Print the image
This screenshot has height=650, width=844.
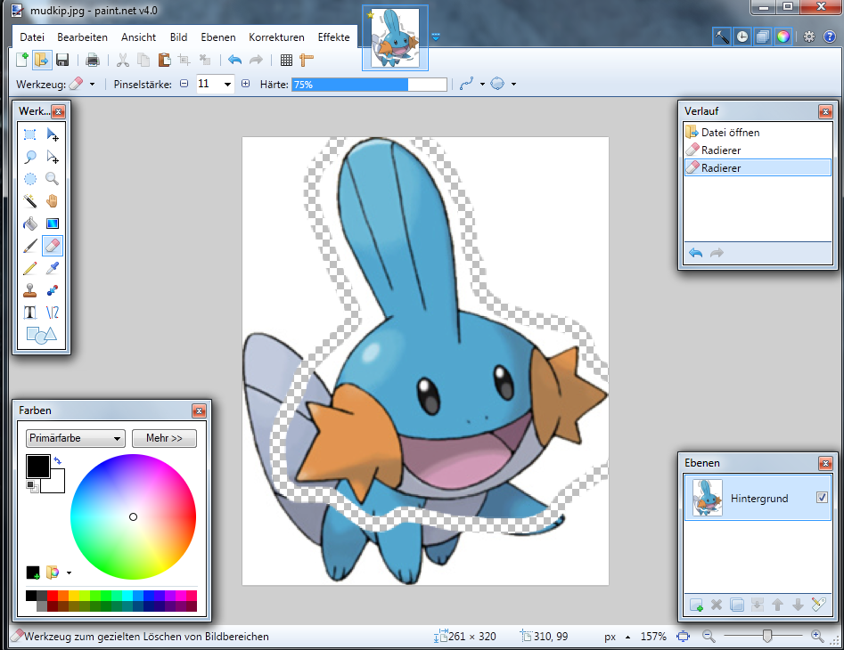click(93, 60)
